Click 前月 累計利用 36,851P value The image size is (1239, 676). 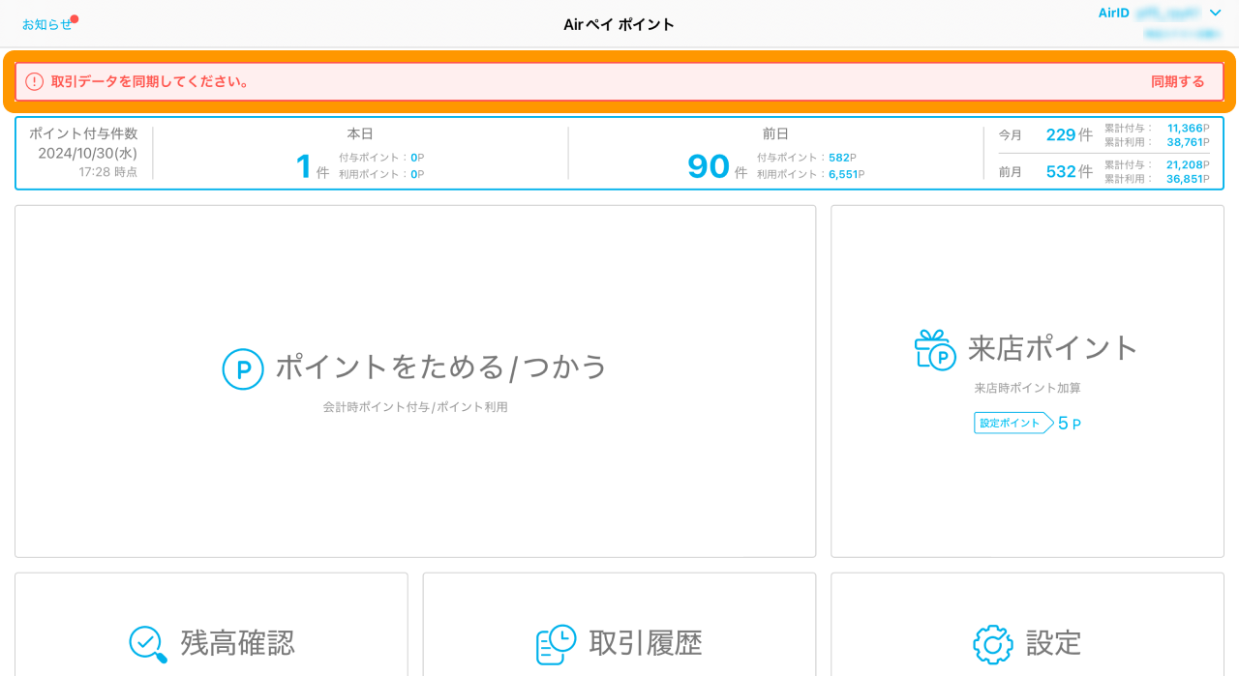click(1188, 179)
